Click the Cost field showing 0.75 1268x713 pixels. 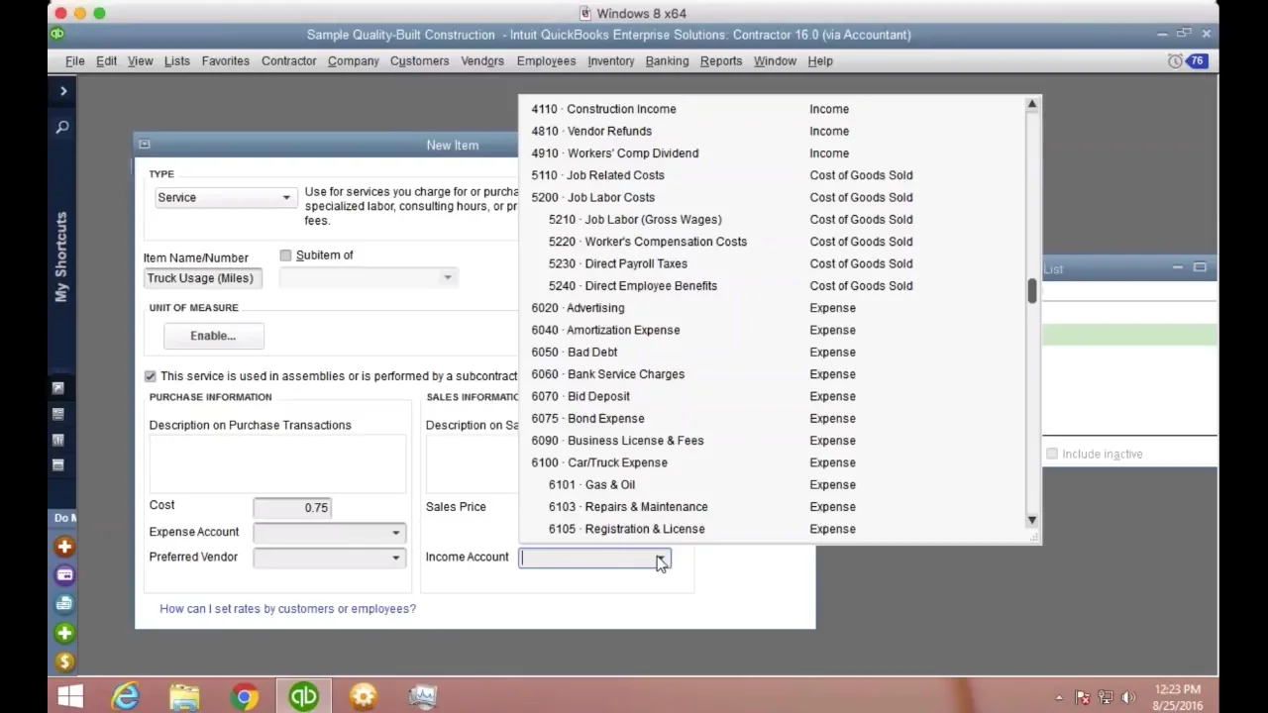click(x=291, y=508)
